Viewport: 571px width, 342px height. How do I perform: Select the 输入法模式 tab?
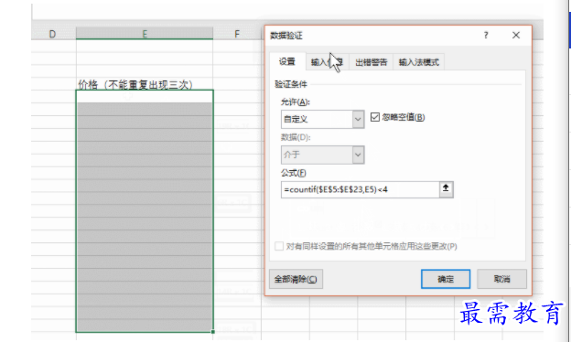[419, 62]
